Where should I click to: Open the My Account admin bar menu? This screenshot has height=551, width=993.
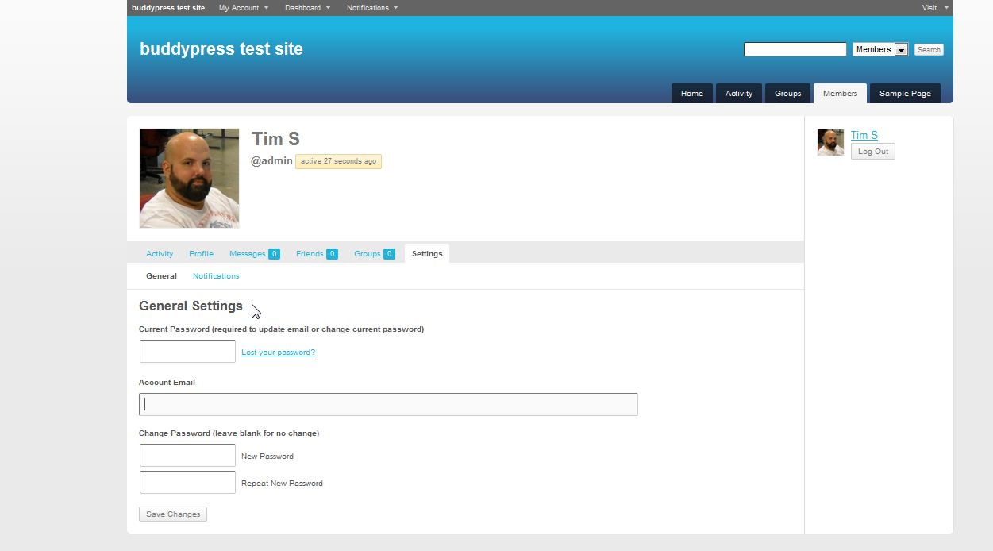tap(243, 8)
